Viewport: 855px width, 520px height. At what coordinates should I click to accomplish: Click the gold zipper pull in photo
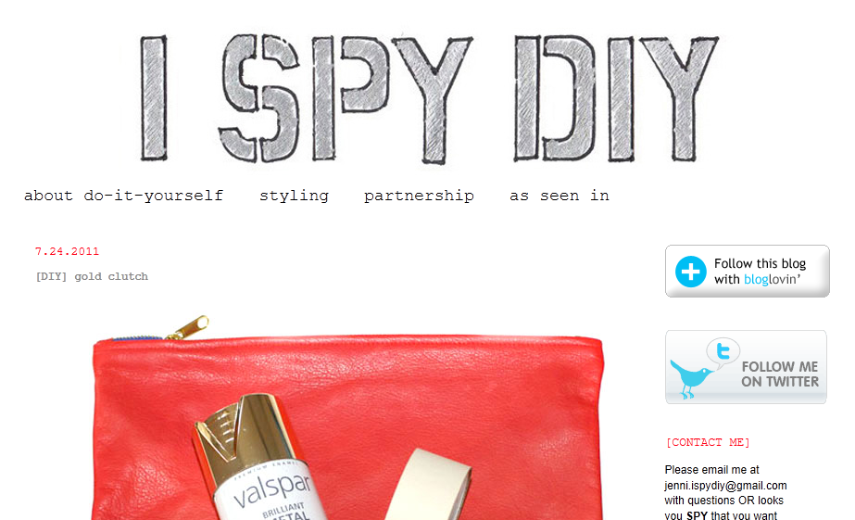click(x=189, y=327)
